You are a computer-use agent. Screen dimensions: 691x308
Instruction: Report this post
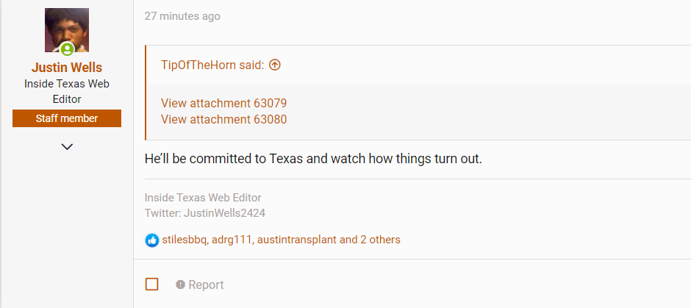206,284
